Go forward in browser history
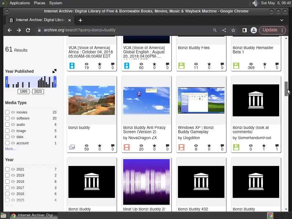Viewport: 292px width, 219px height. pos(19,30)
